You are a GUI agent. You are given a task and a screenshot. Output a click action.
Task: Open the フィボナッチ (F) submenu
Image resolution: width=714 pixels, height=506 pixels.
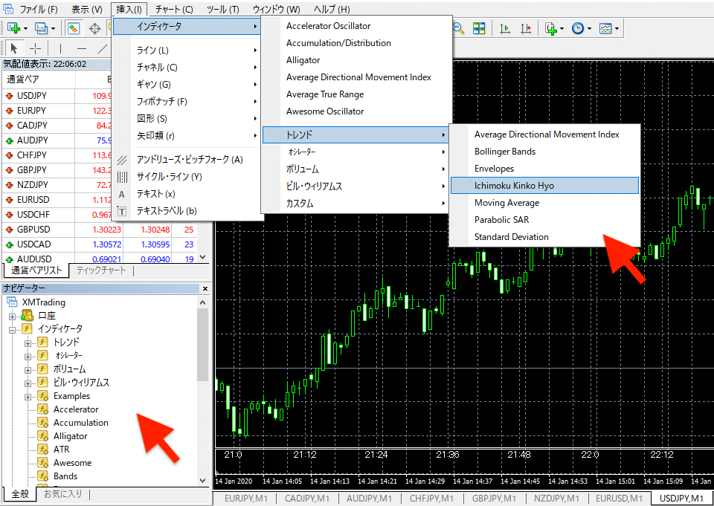tap(187, 102)
